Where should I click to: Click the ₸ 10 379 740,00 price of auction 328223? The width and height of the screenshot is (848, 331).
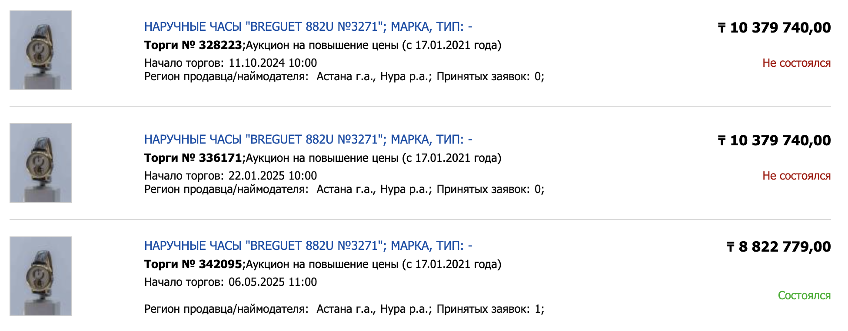(x=774, y=28)
